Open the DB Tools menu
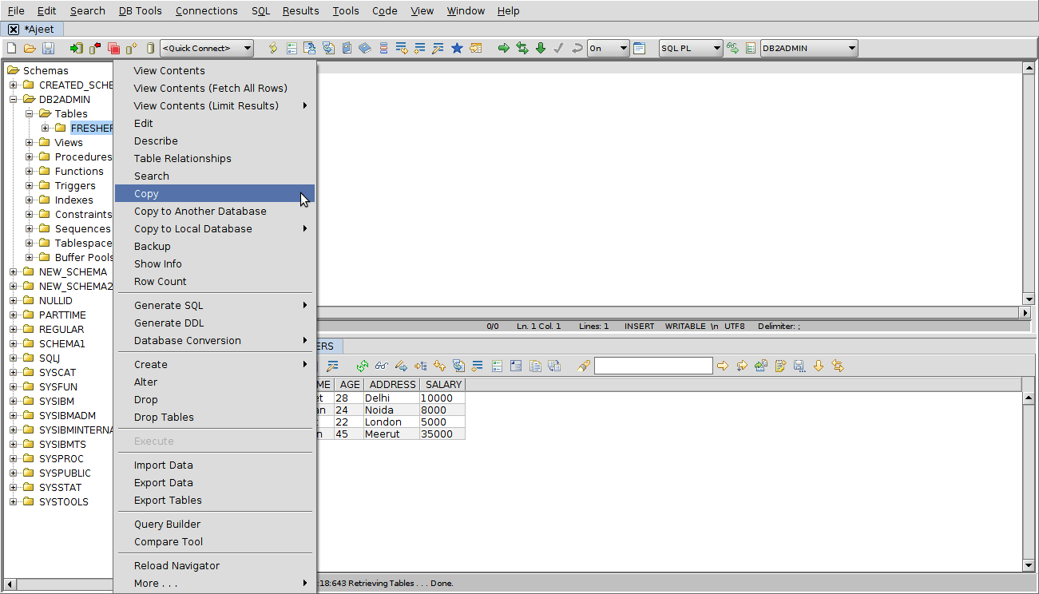Image resolution: width=1039 pixels, height=594 pixels. pos(140,11)
